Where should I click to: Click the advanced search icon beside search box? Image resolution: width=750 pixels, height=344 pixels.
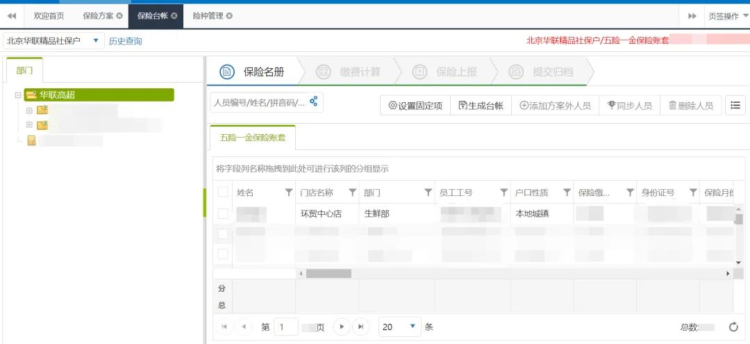pyautogui.click(x=314, y=101)
